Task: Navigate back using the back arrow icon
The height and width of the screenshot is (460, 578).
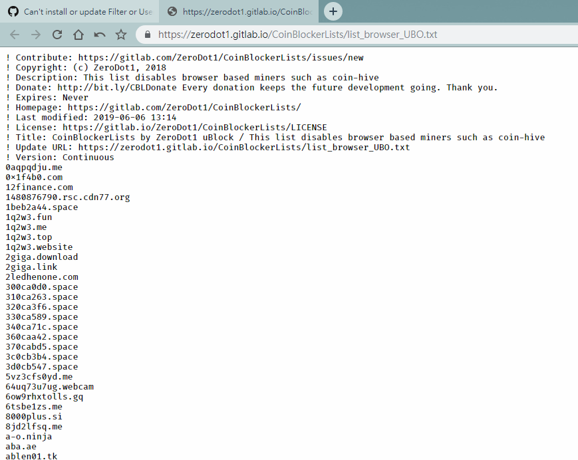Action: click(13, 34)
